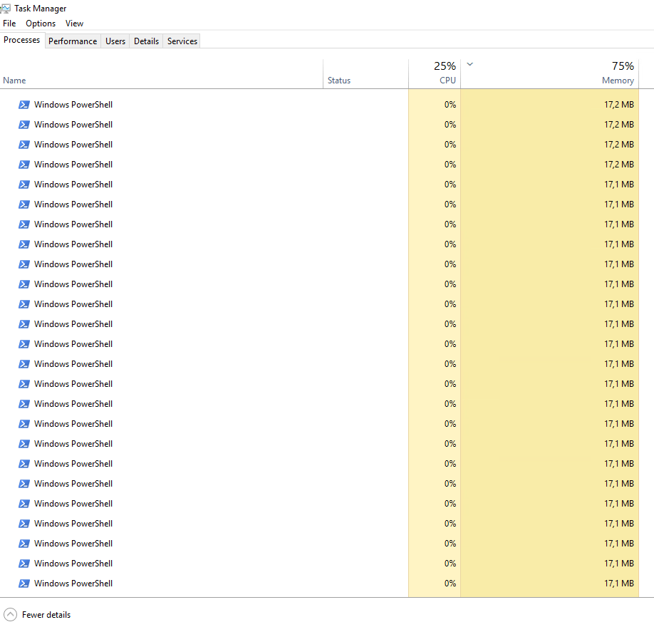Select the bottom-most Windows PowerShell process icon

point(24,584)
